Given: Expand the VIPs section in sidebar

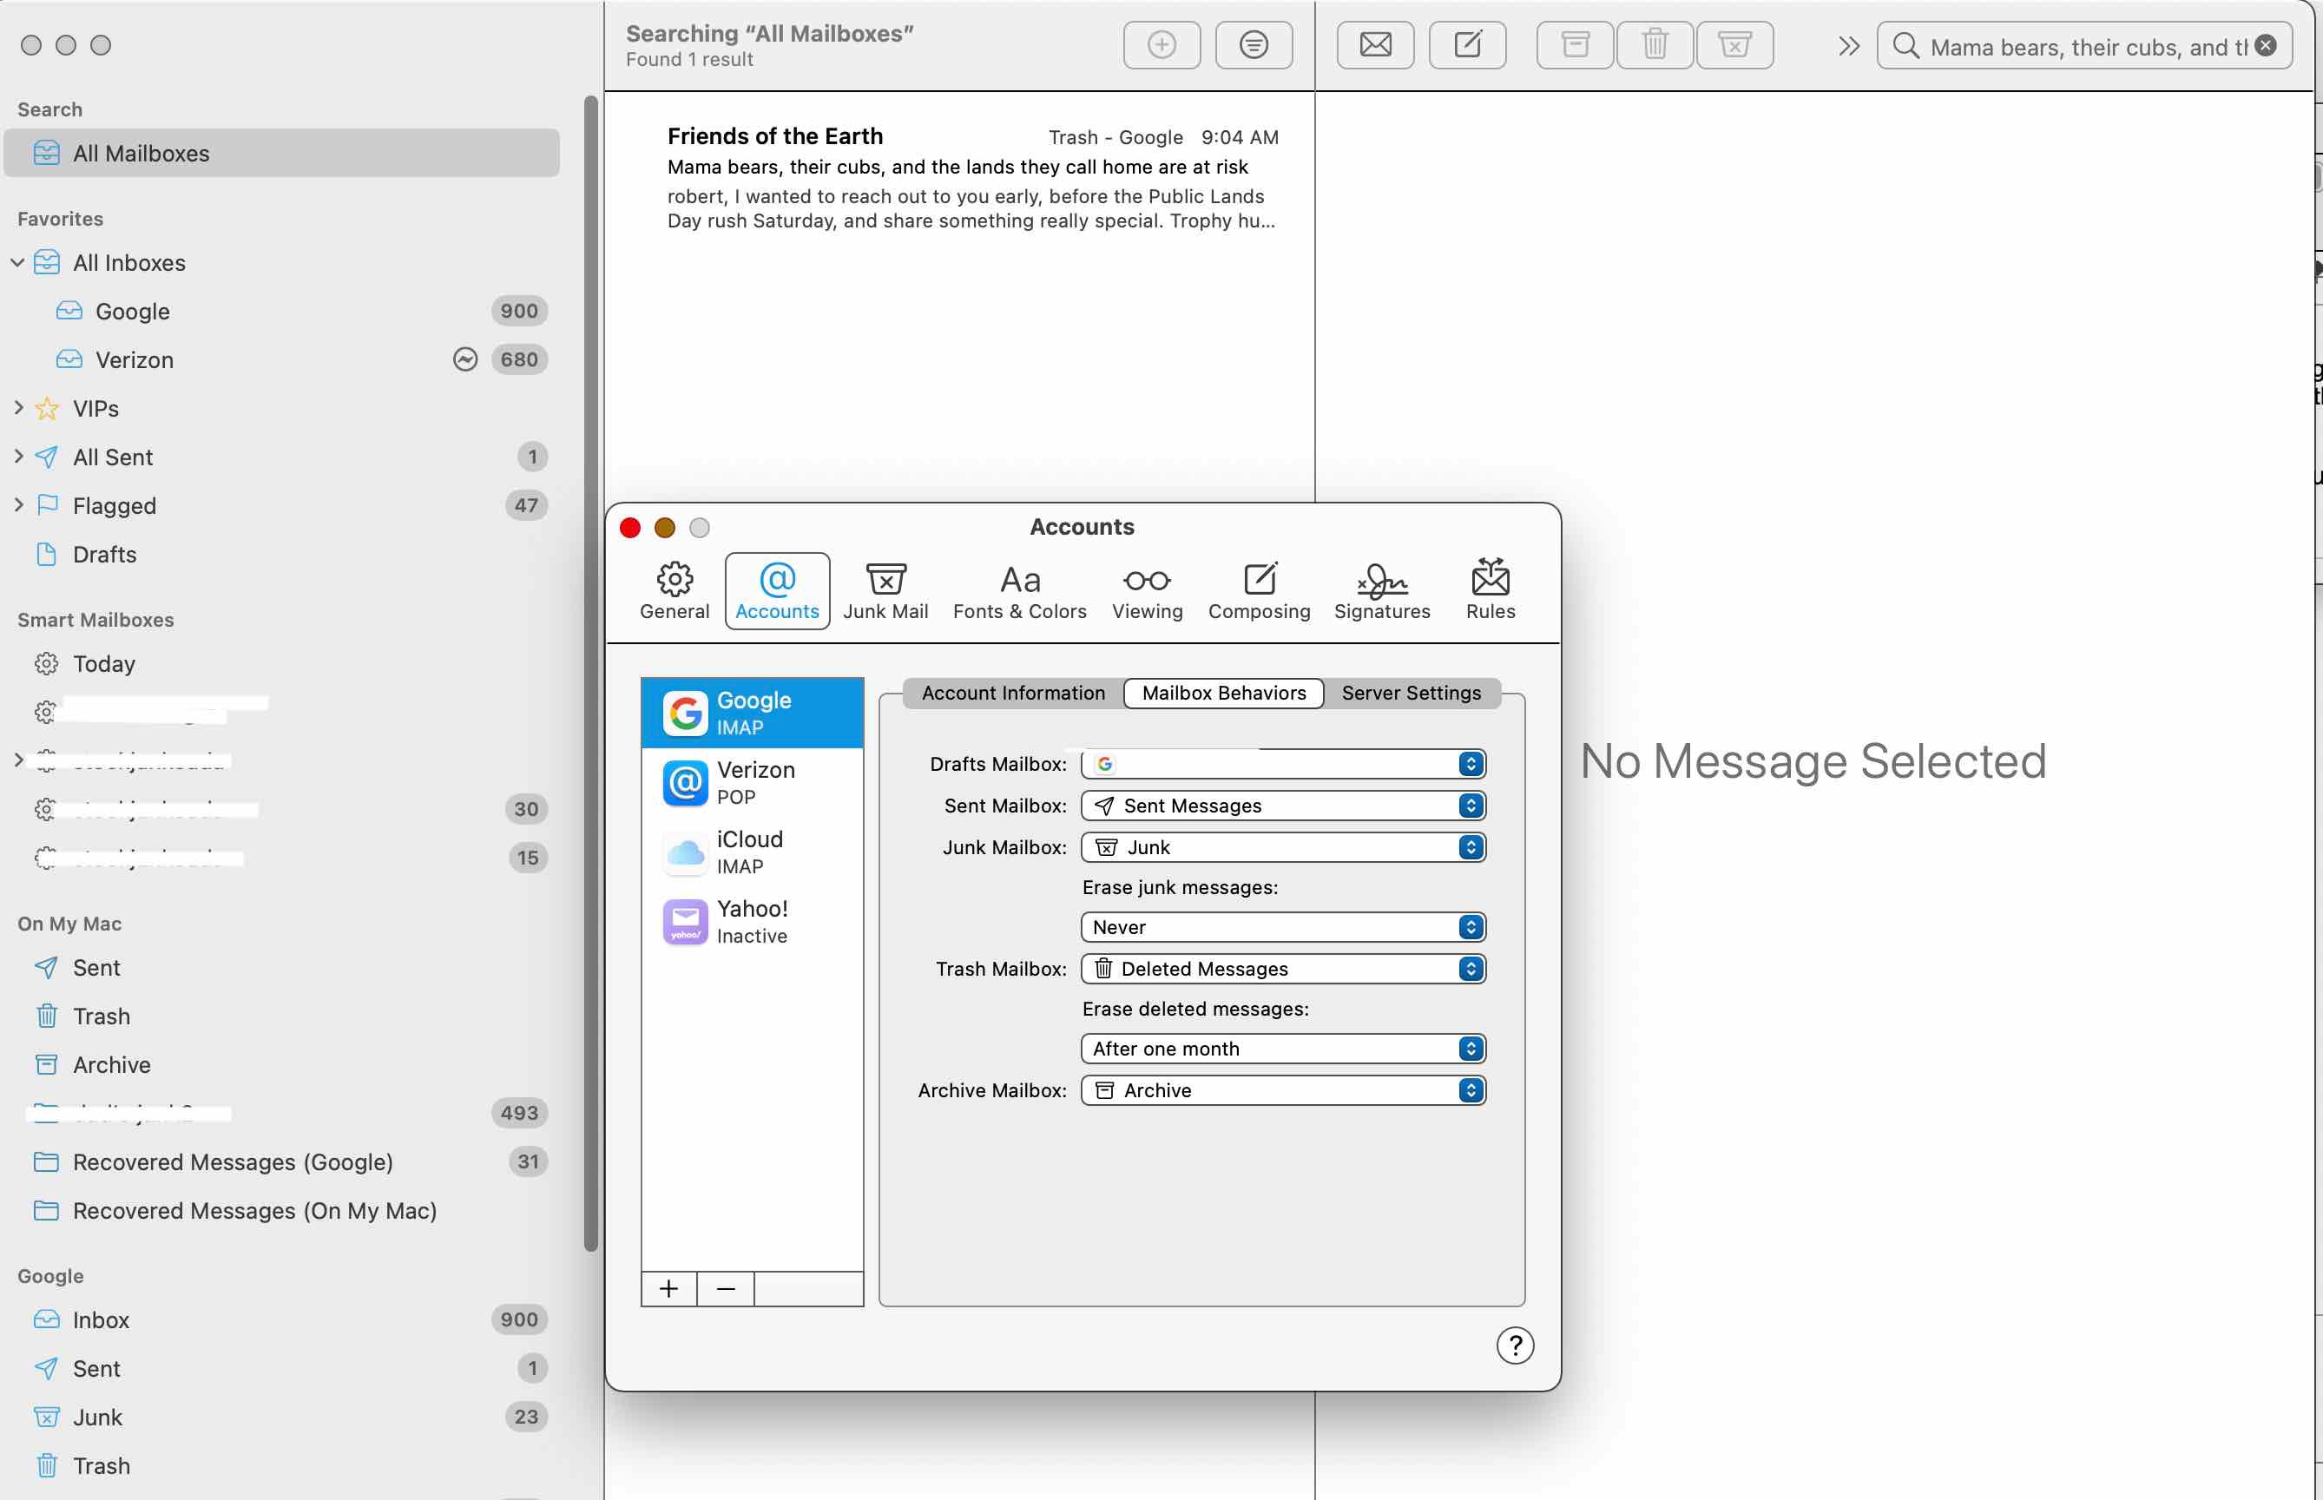Looking at the screenshot, I should [x=17, y=408].
